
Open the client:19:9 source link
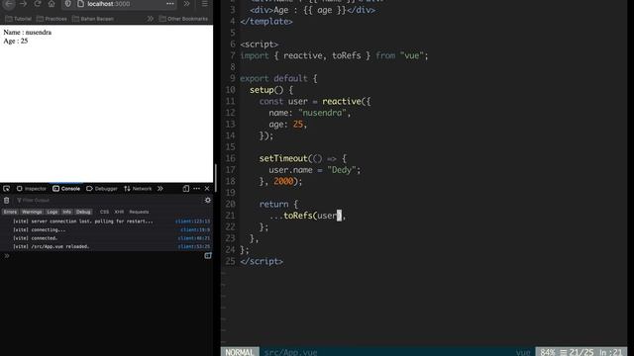195,230
